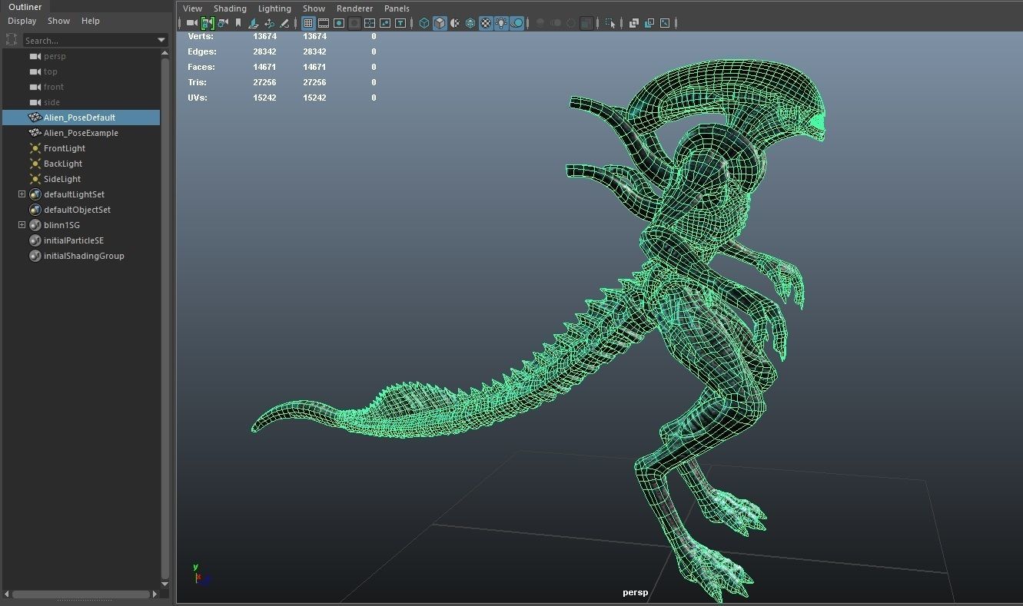Click the Image Plane icon
This screenshot has width=1023, height=606.
point(254,23)
